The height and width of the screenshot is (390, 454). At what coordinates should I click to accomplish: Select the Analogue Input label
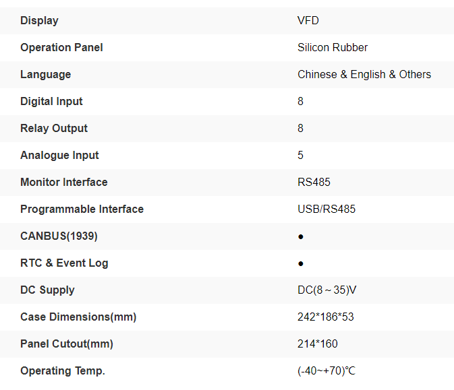pos(59,156)
